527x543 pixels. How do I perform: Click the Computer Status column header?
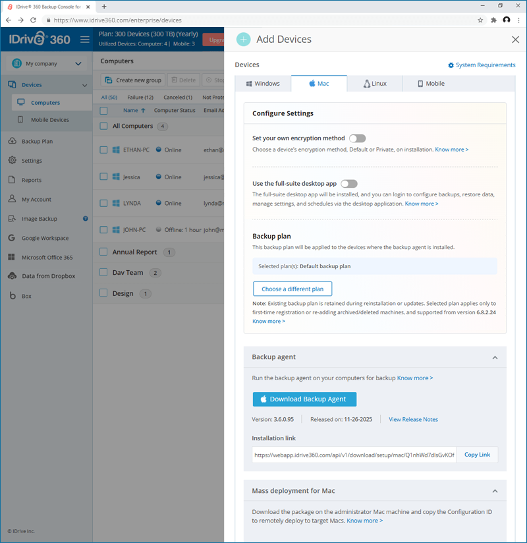[175, 111]
